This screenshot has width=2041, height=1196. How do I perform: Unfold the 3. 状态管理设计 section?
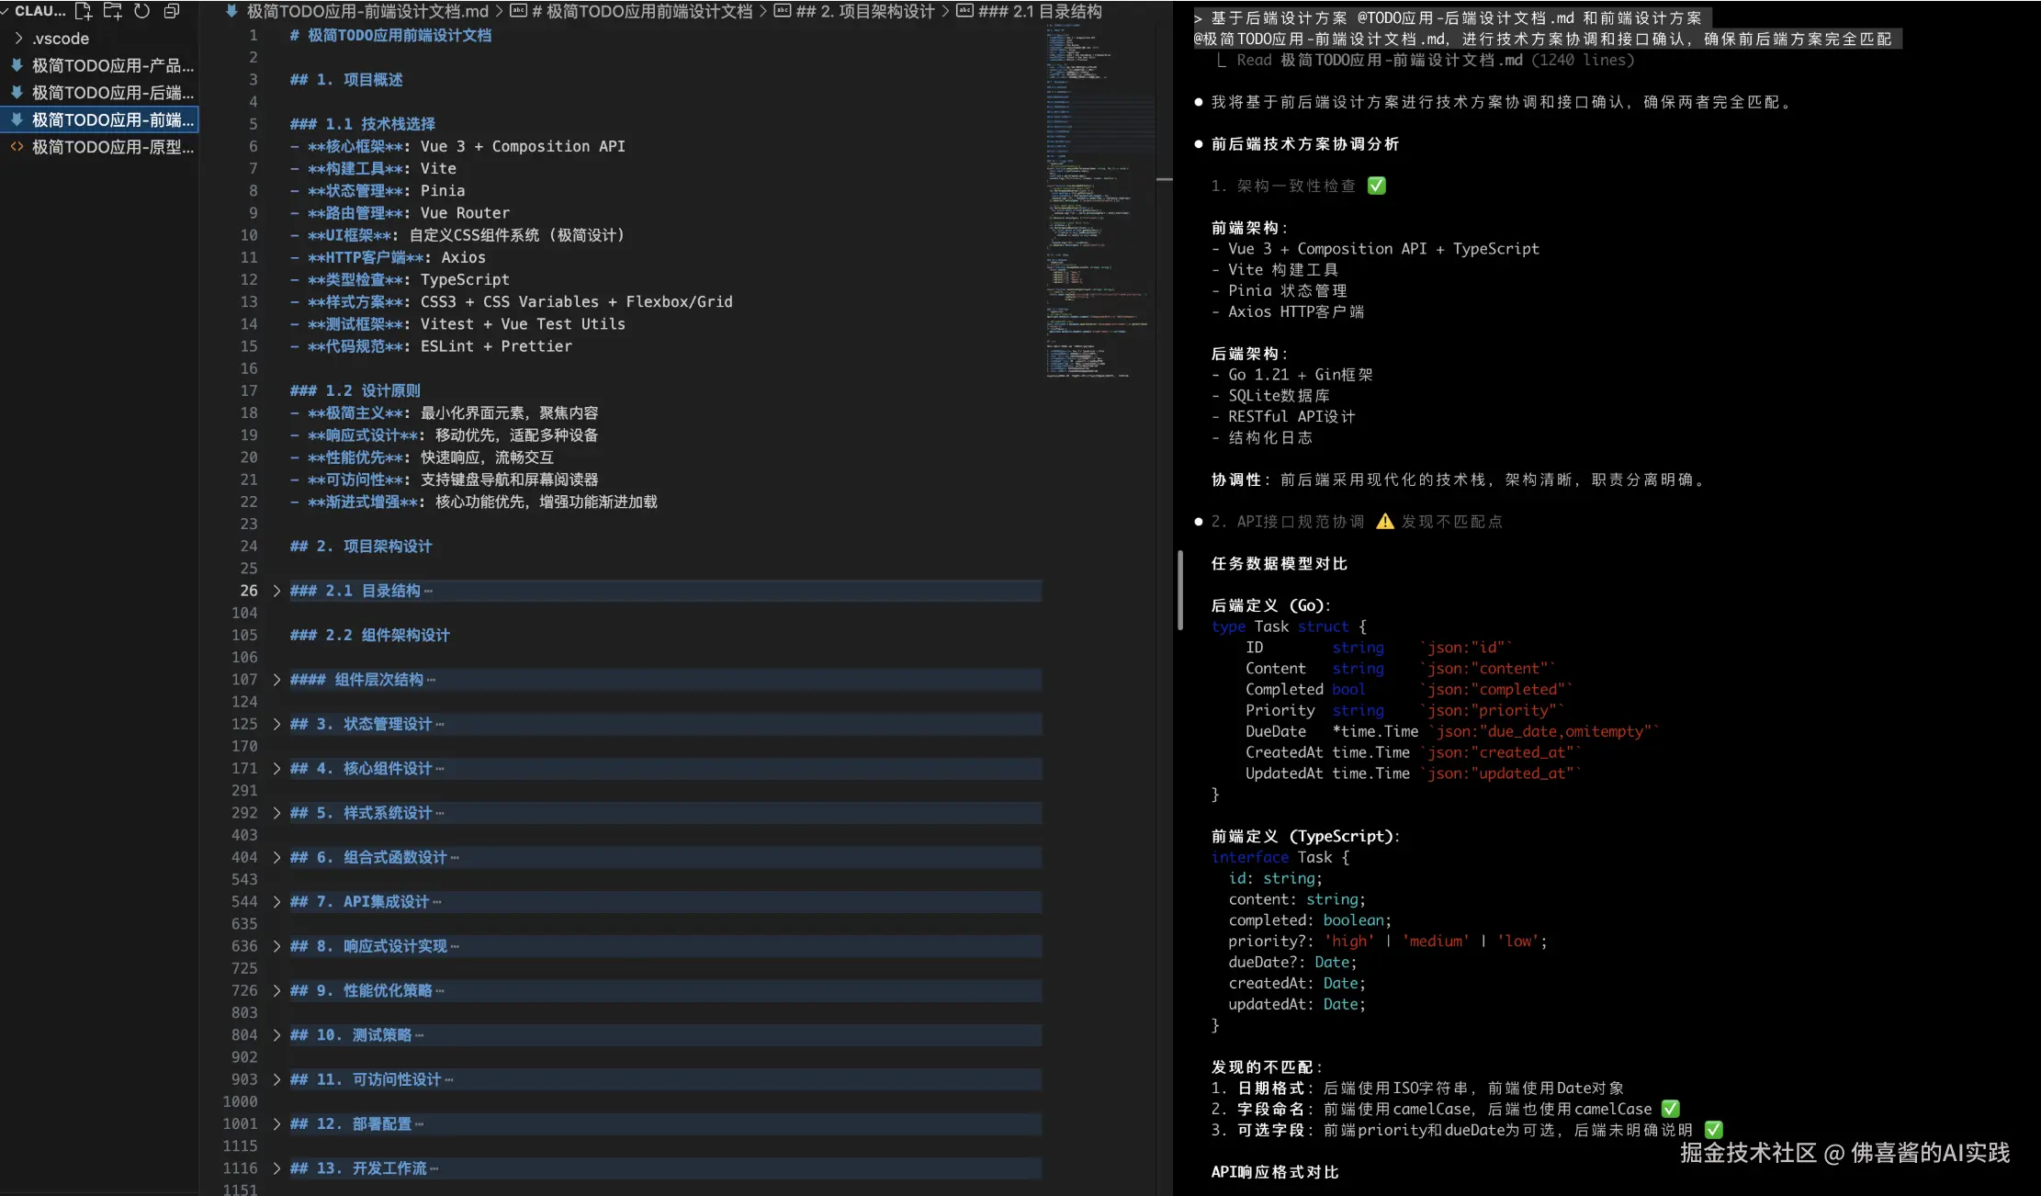[276, 724]
